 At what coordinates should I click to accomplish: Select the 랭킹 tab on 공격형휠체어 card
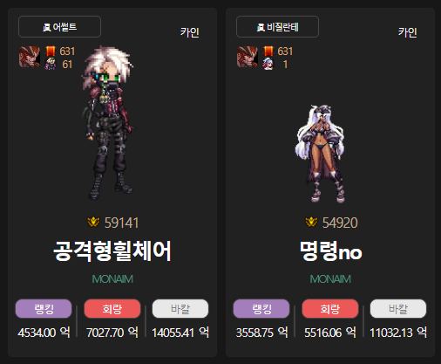click(x=44, y=309)
